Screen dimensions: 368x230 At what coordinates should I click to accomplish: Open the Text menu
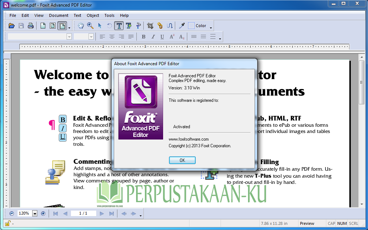[77, 15]
